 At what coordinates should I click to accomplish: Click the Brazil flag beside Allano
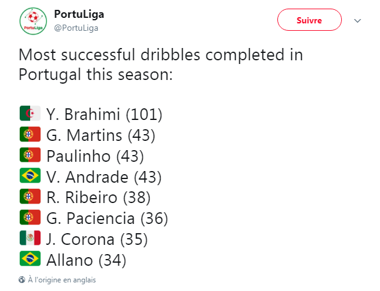(x=30, y=259)
